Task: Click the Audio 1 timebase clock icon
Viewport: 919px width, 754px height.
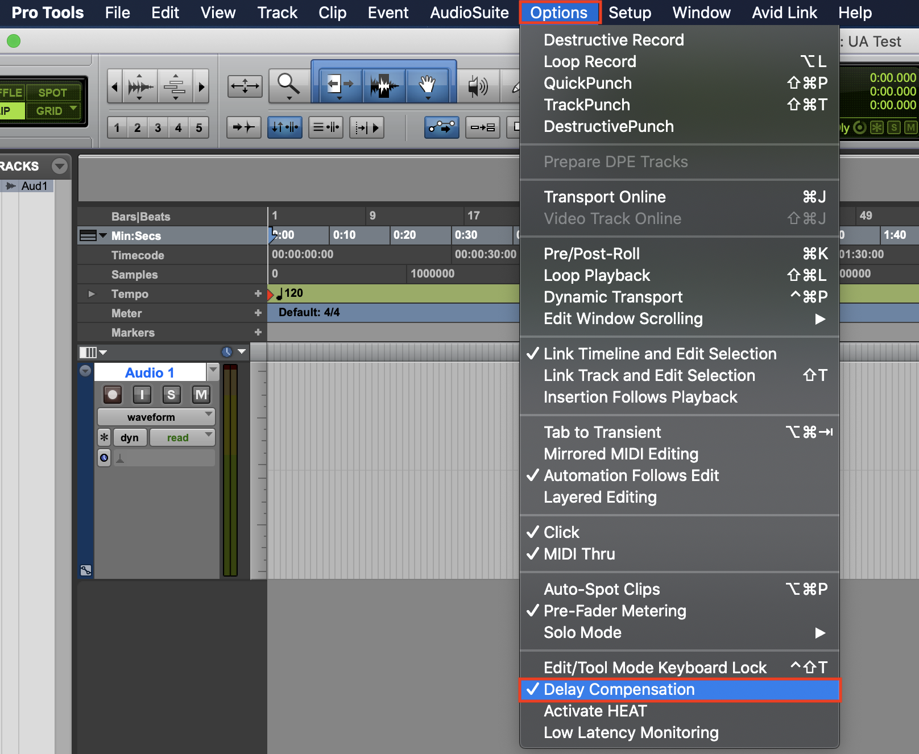Action: [x=104, y=458]
